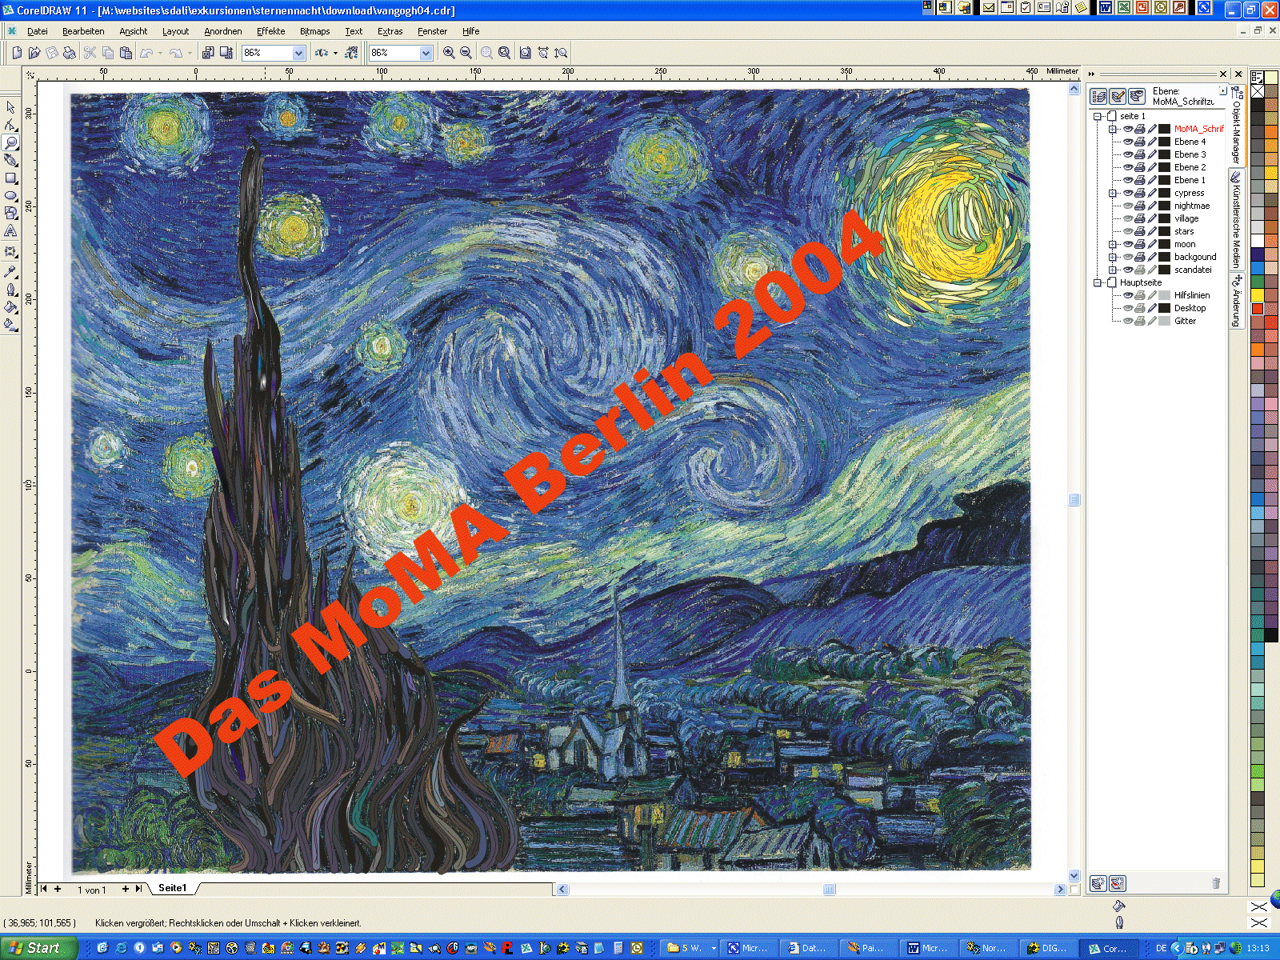Click the Zoom Out magnifier icon
This screenshot has width=1280, height=960.
tap(466, 53)
